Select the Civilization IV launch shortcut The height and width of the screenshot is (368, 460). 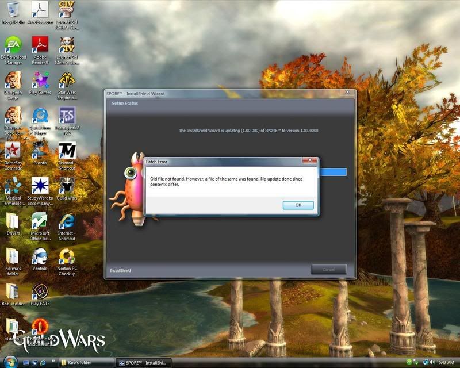pos(67,51)
